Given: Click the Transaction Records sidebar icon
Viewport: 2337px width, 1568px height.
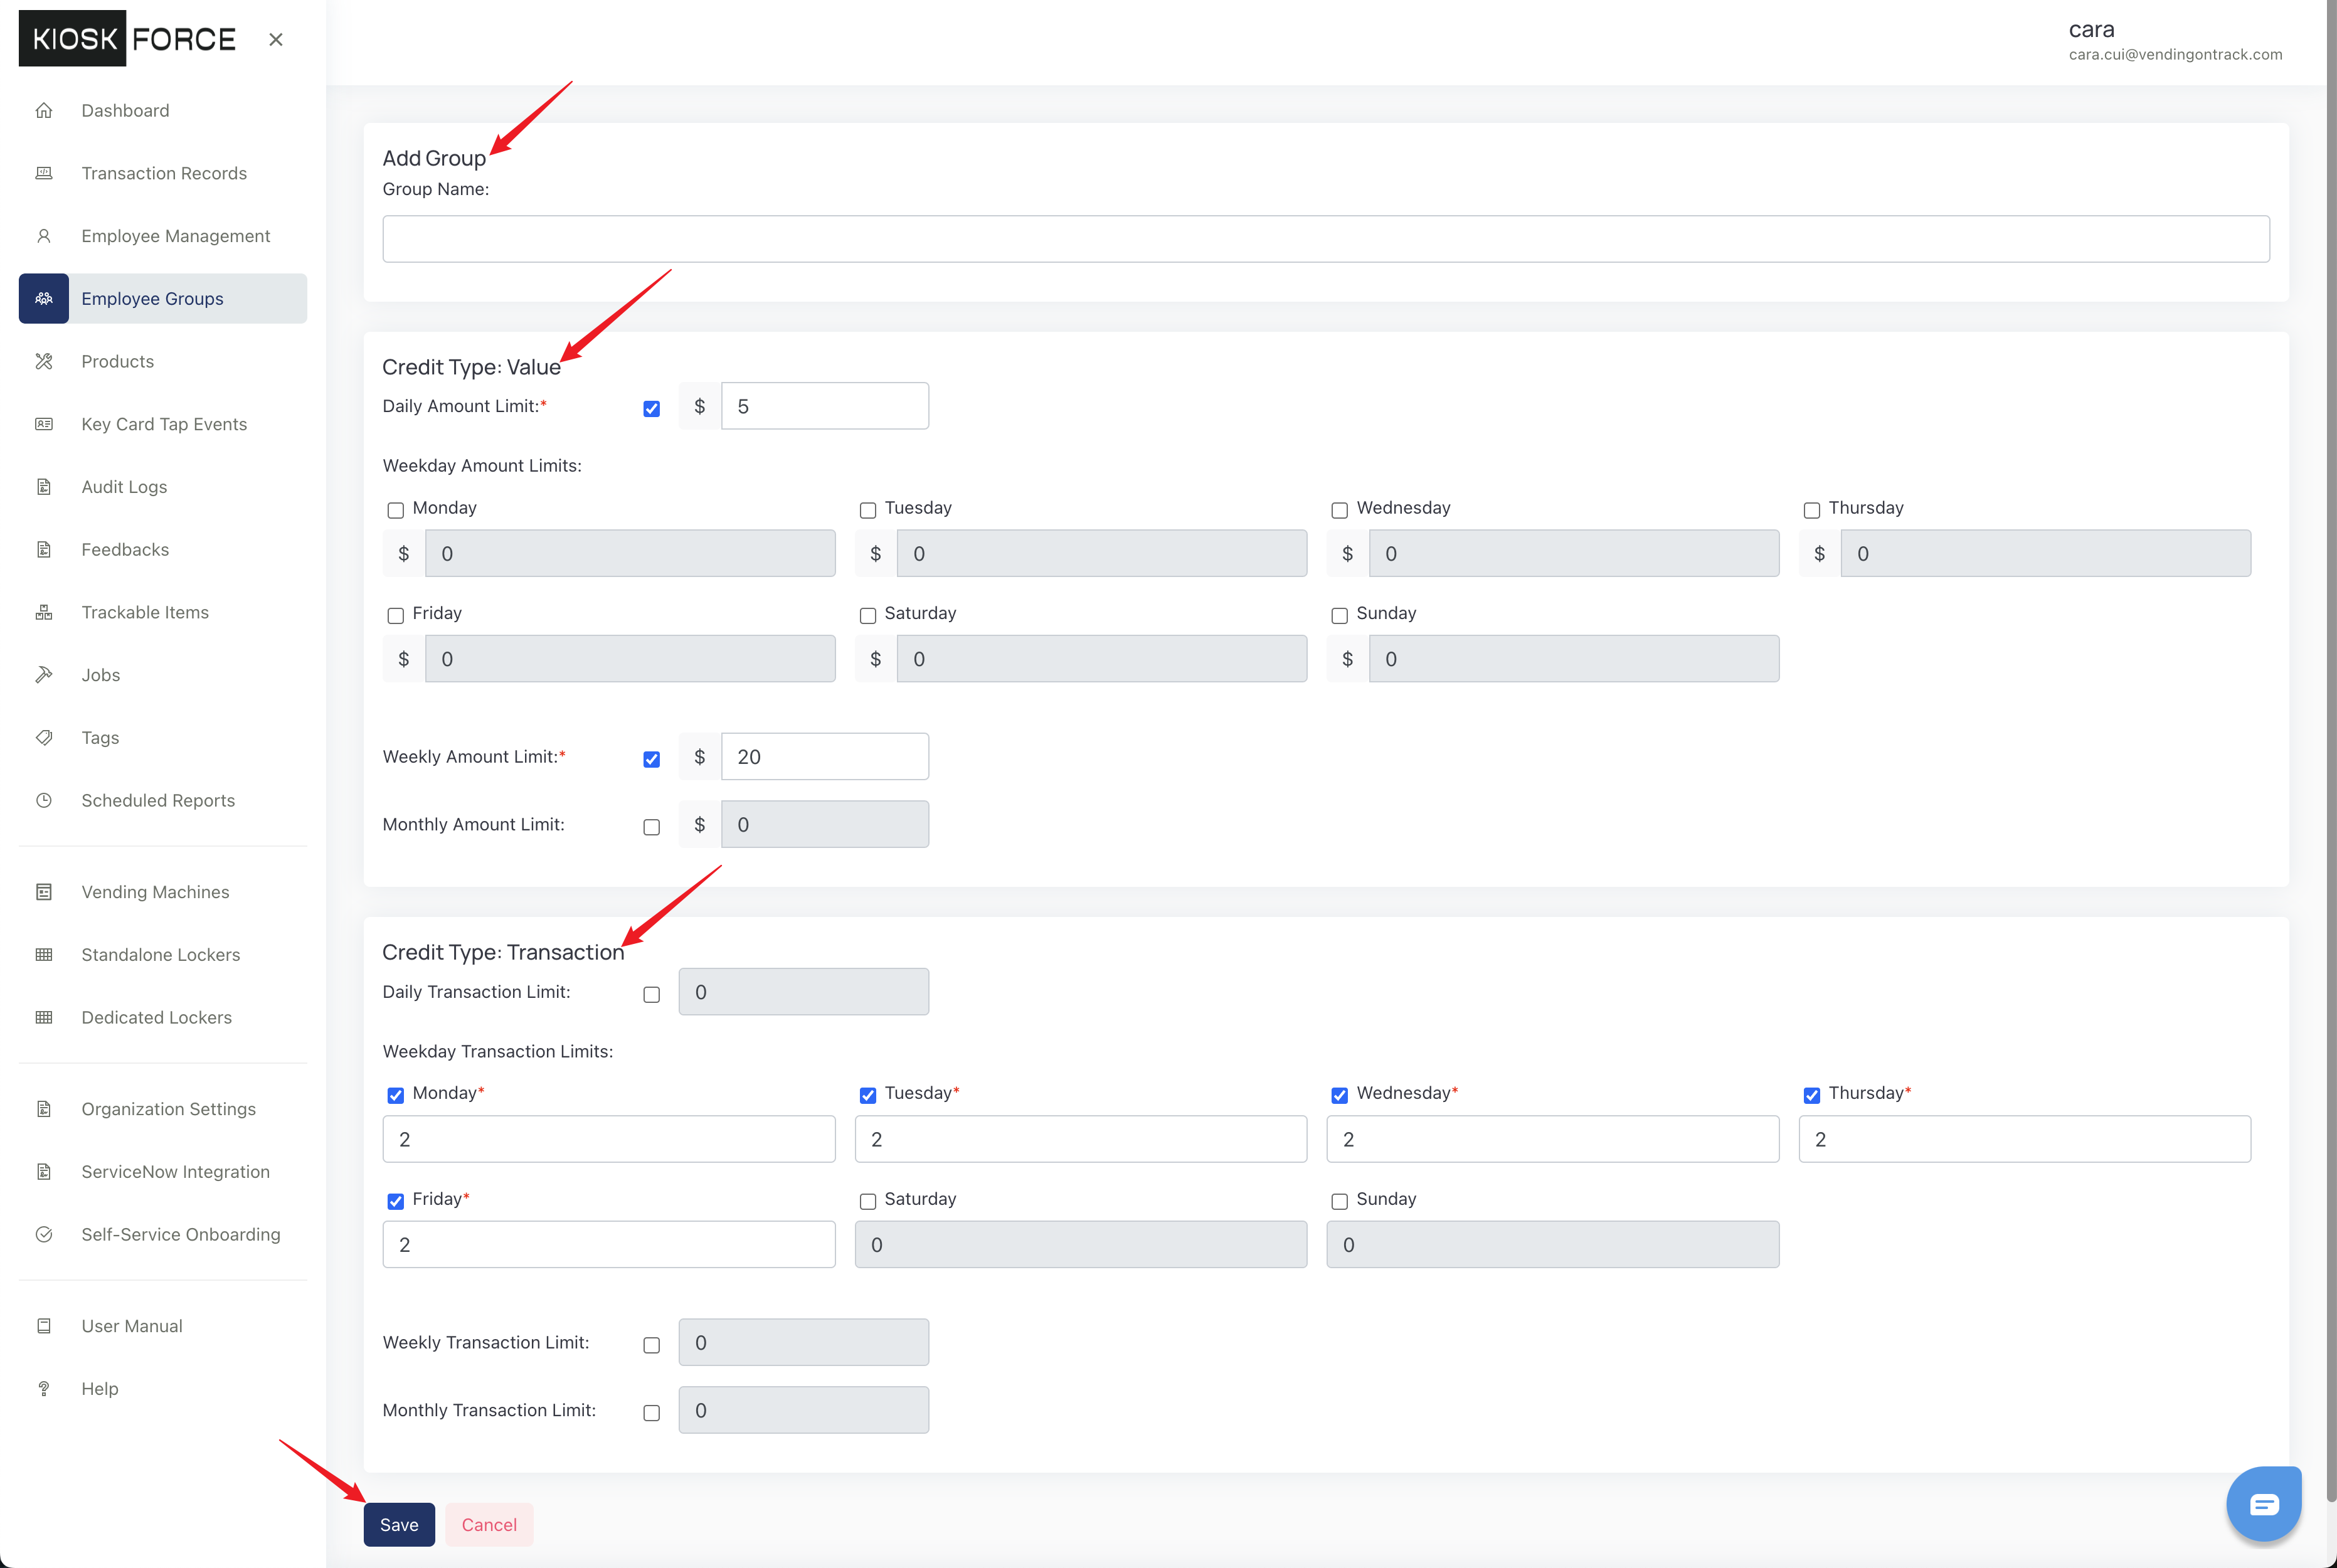Looking at the screenshot, I should pyautogui.click(x=44, y=173).
